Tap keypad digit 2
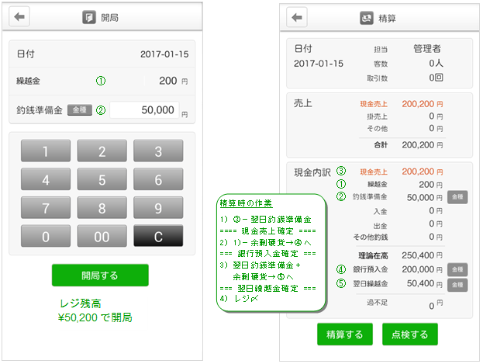483x364 pixels. coord(102,151)
